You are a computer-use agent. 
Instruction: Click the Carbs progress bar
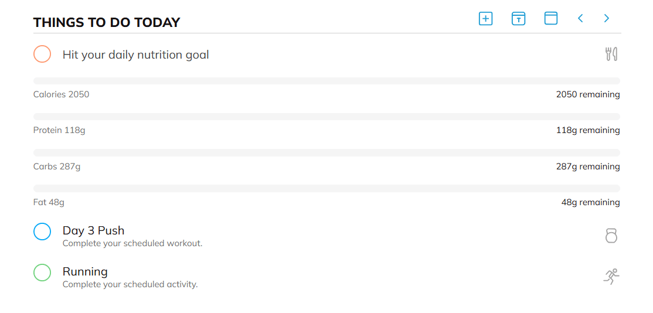[326, 152]
